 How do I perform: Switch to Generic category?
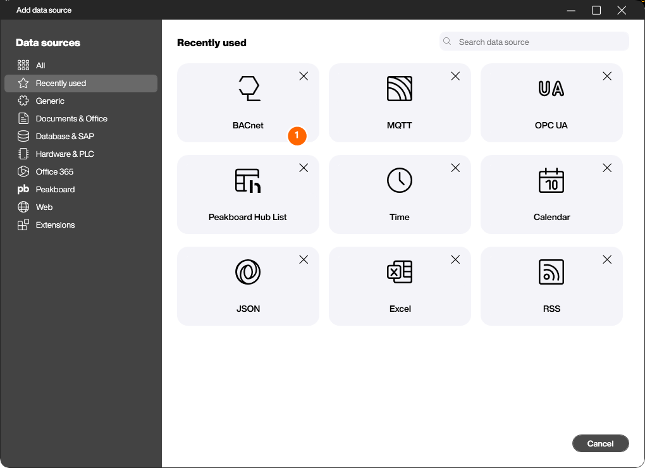pos(81,101)
